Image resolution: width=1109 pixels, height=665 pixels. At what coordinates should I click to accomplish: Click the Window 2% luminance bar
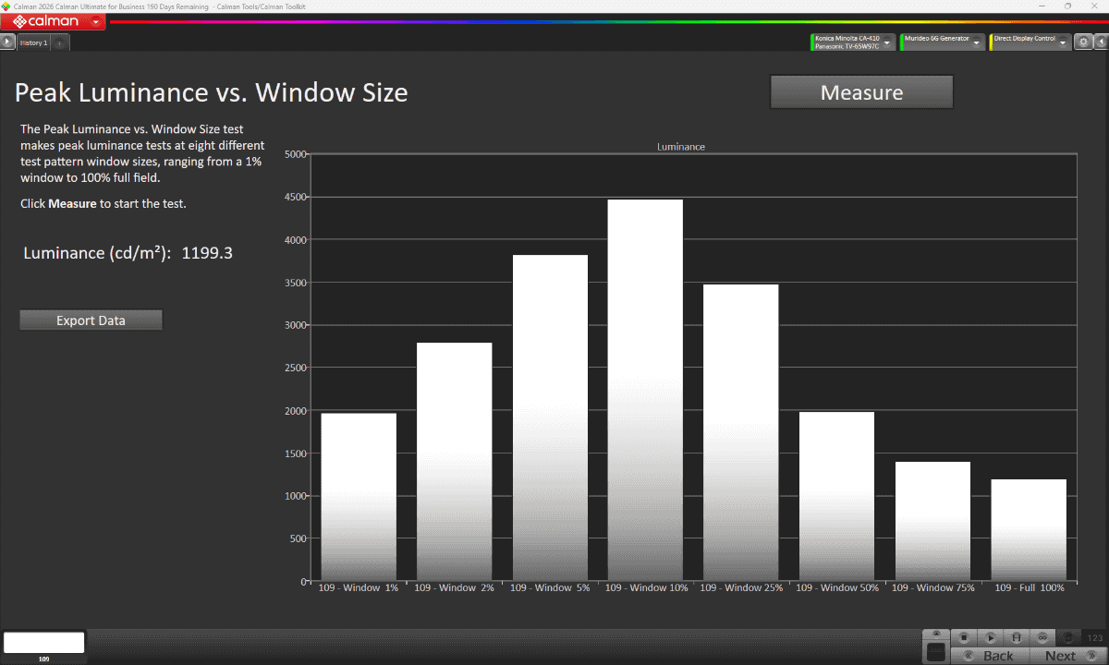point(454,462)
